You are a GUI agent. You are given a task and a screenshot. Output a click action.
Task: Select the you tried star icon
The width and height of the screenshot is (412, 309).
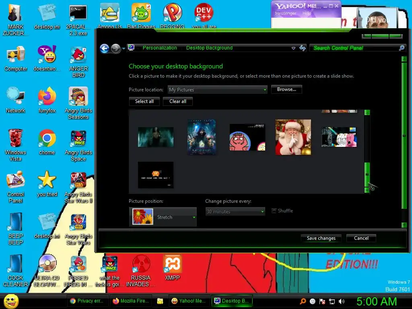tap(47, 183)
